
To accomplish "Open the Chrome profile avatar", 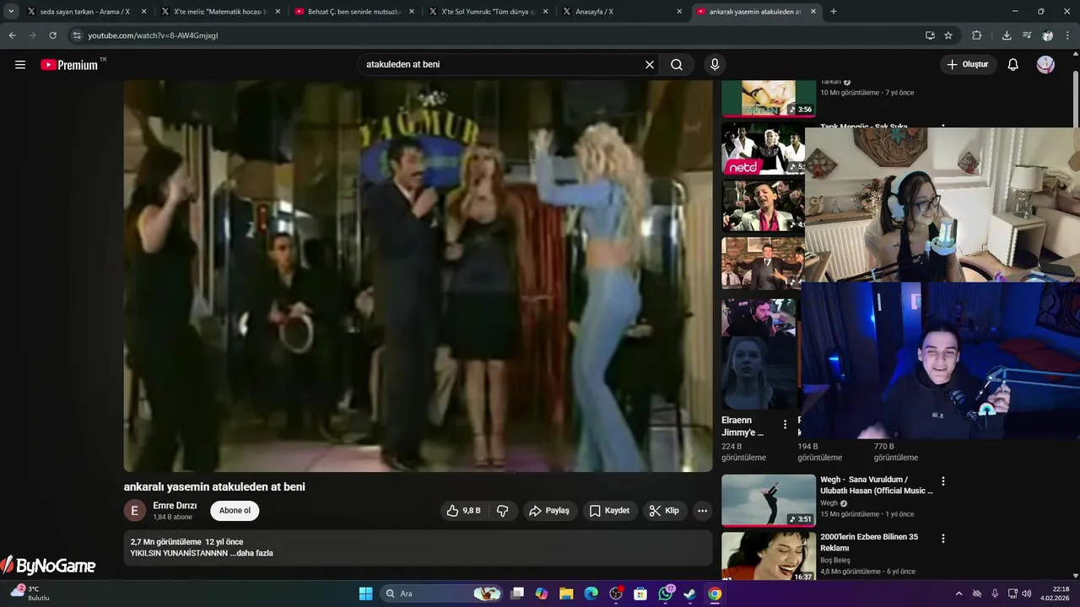I will (x=1047, y=35).
